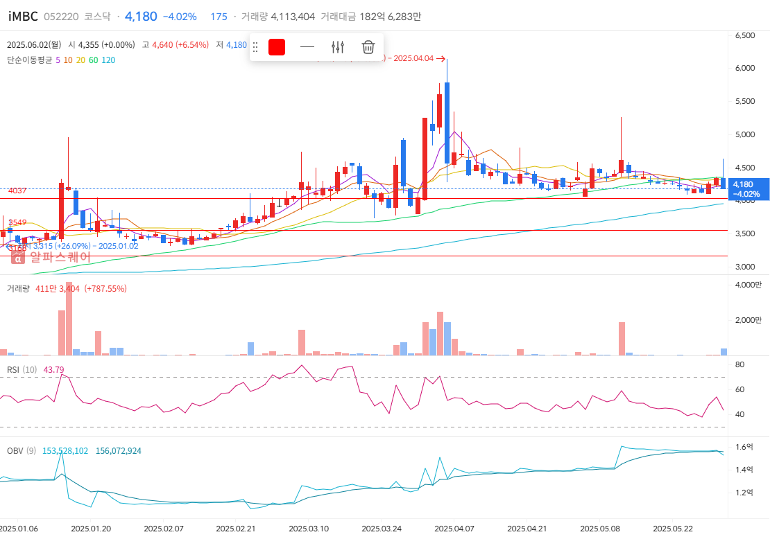The width and height of the screenshot is (770, 539).
Task: Click the RSI value 43.79
Action: click(53, 369)
